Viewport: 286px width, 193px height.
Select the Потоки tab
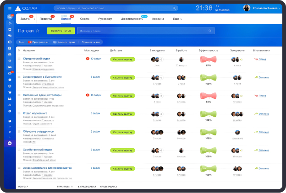pyautogui.click(x=66, y=19)
